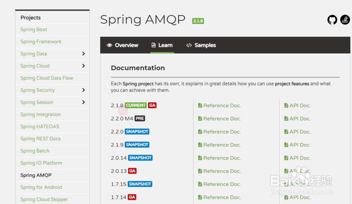The image size is (352, 204).
Task: Open the Samples tab
Action: 201,45
